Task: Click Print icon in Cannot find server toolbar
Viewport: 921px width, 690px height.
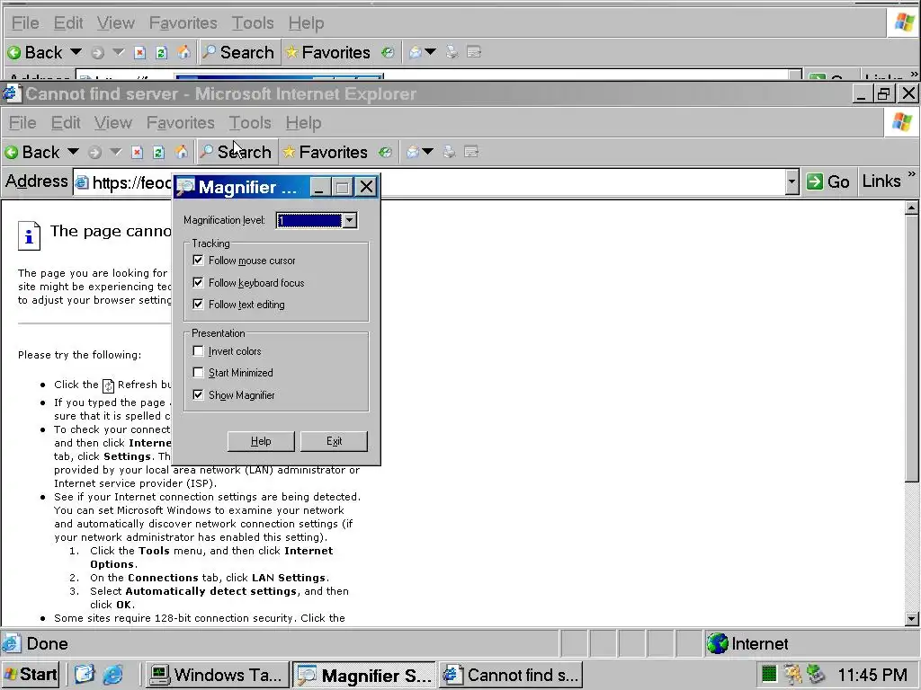Action: click(x=450, y=153)
